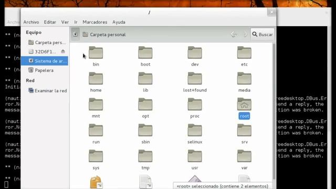Image resolution: width=336 pixels, height=189 pixels.
Task: Go forward with the right arrow button
Action: coord(245,34)
